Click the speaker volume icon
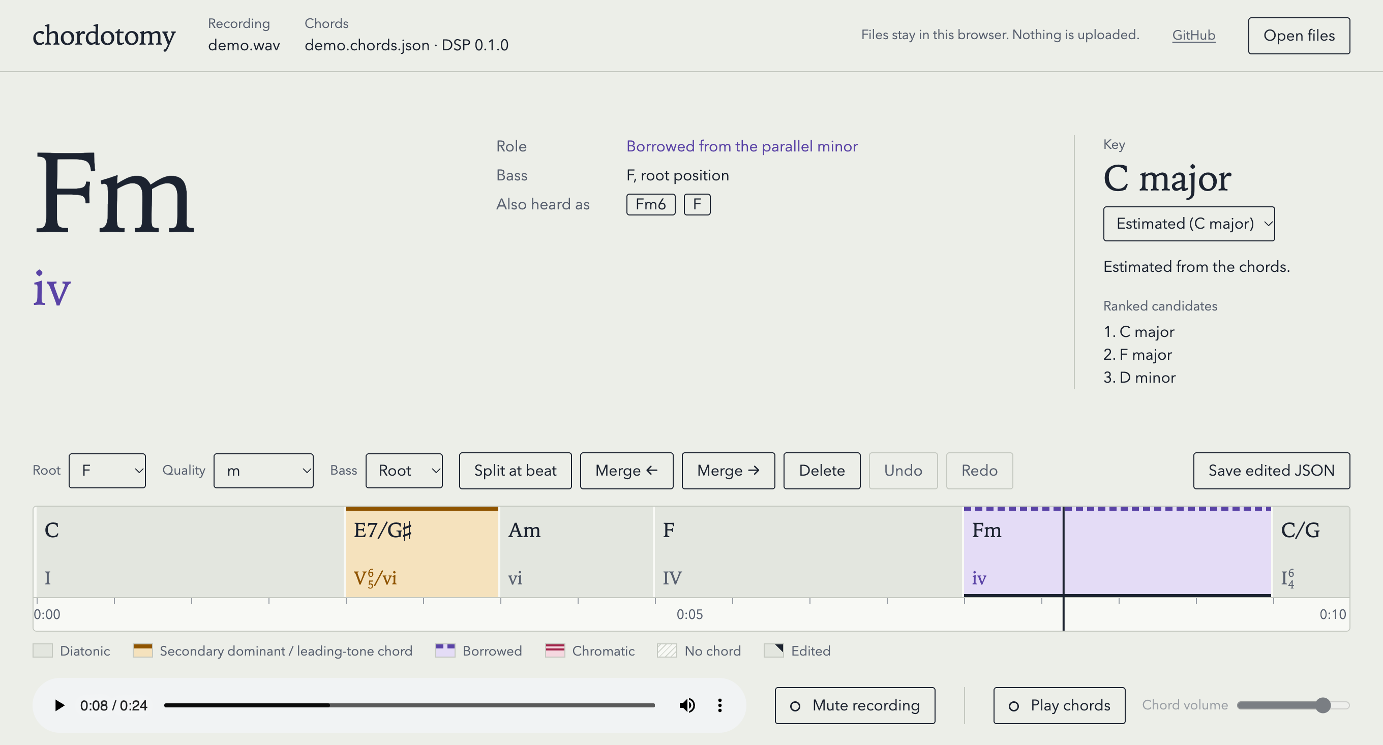Screen dimensions: 1383x745 (x=687, y=705)
